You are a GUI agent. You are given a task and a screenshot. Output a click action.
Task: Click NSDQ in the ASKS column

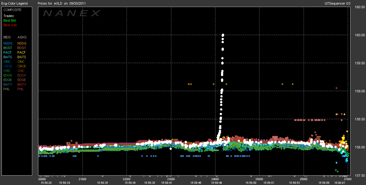(x=22, y=43)
